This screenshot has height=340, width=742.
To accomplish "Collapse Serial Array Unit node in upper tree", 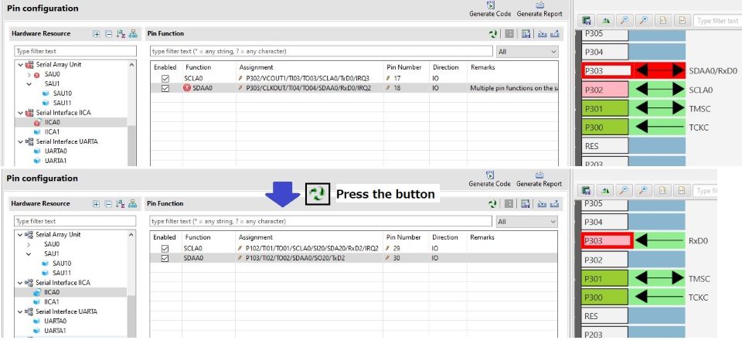I will click(x=21, y=65).
